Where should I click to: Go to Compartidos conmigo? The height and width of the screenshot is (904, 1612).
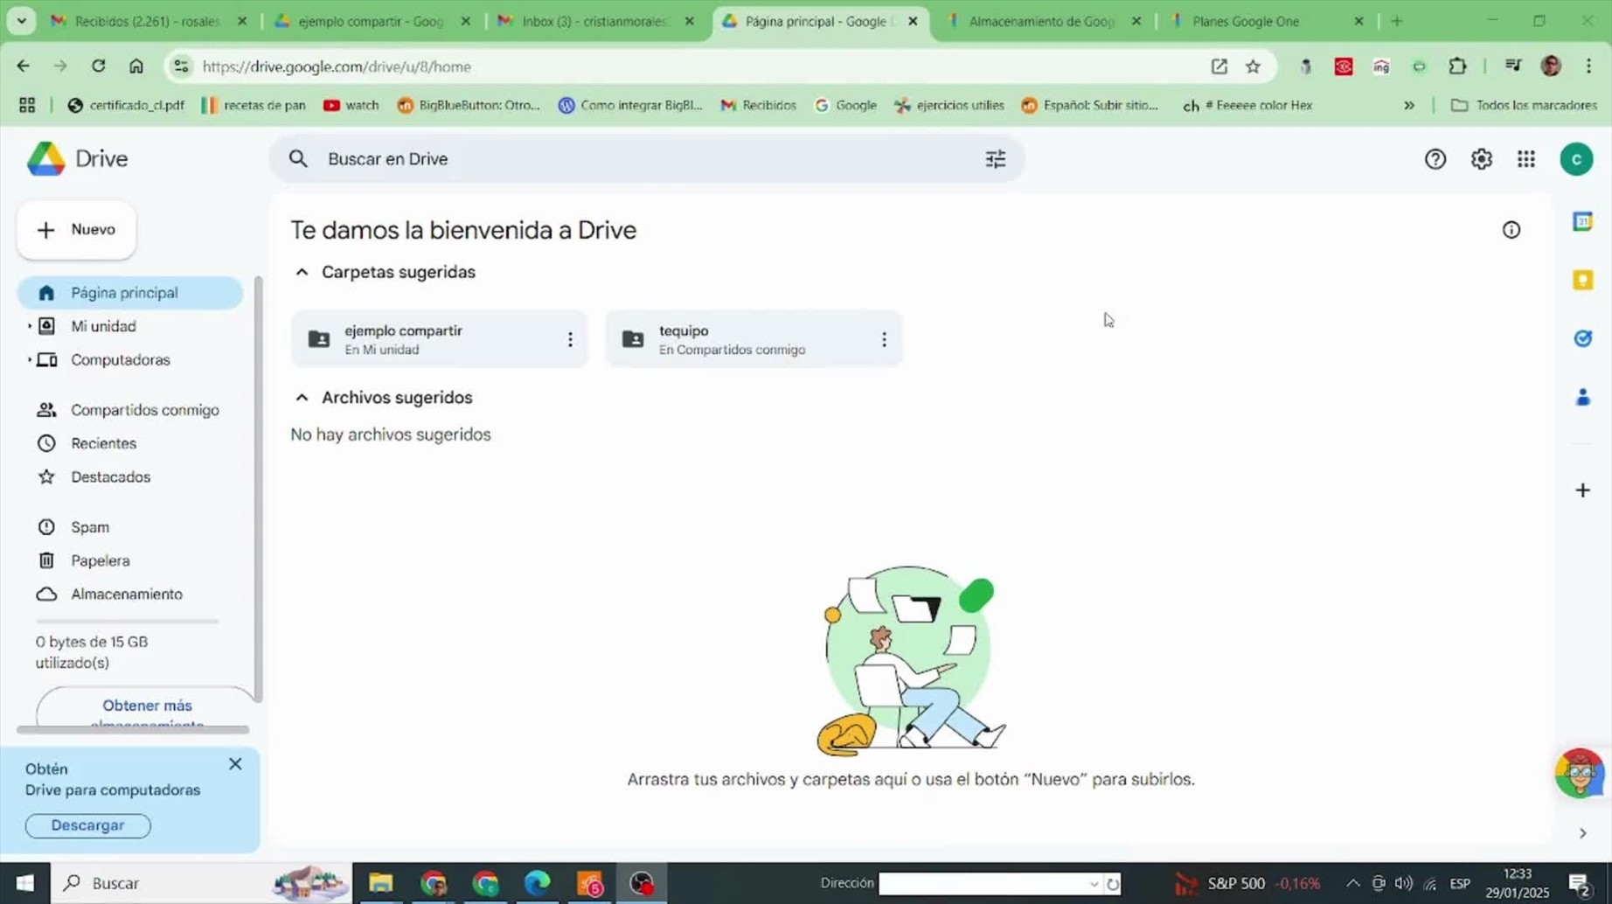pos(144,410)
